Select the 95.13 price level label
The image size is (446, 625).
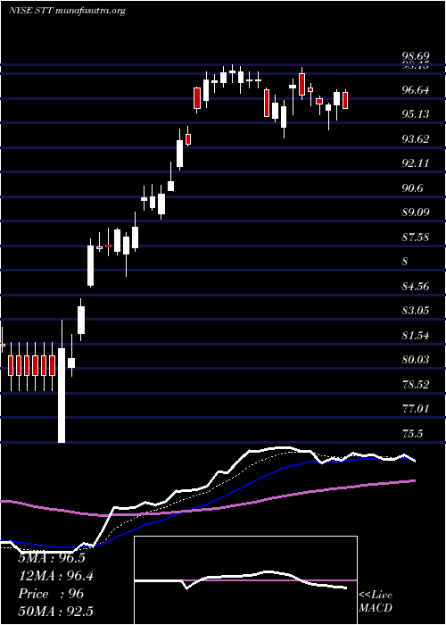tap(415, 114)
